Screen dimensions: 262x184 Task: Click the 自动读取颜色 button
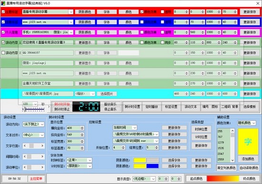click(249, 168)
